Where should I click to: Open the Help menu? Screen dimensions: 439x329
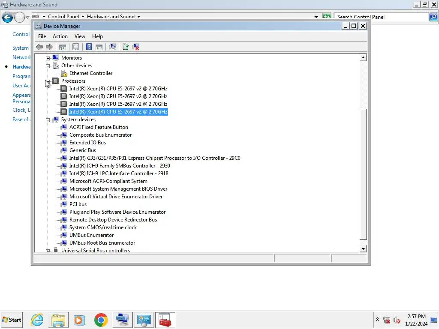pyautogui.click(x=97, y=36)
